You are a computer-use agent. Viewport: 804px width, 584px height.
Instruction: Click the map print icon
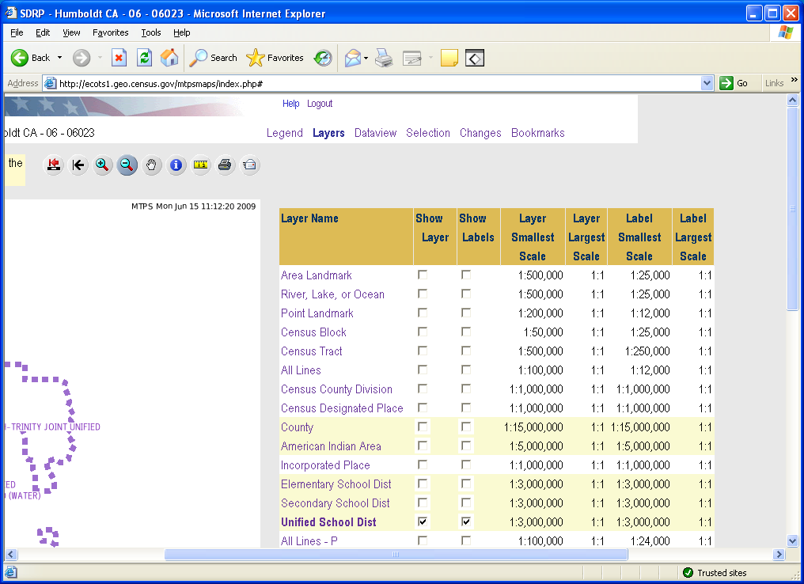[x=225, y=165]
